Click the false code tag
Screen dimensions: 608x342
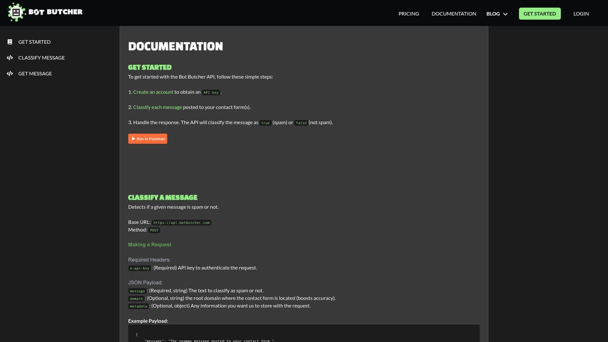301,123
